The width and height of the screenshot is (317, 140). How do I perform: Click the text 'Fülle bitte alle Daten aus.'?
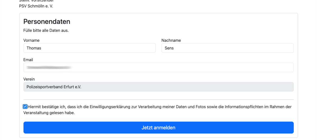coord(46,31)
